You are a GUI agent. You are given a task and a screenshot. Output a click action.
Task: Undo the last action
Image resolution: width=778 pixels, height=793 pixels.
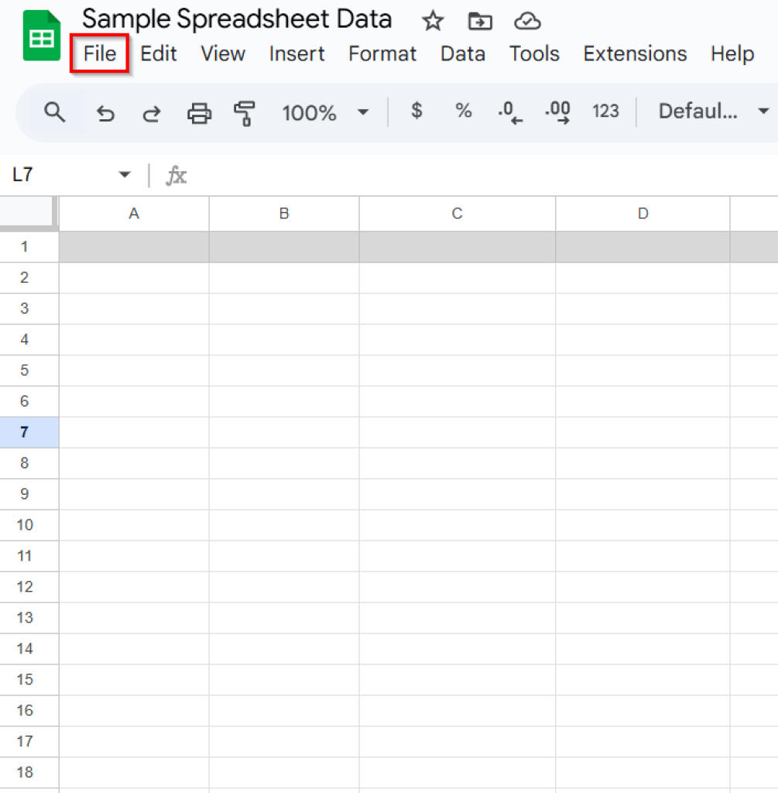106,112
